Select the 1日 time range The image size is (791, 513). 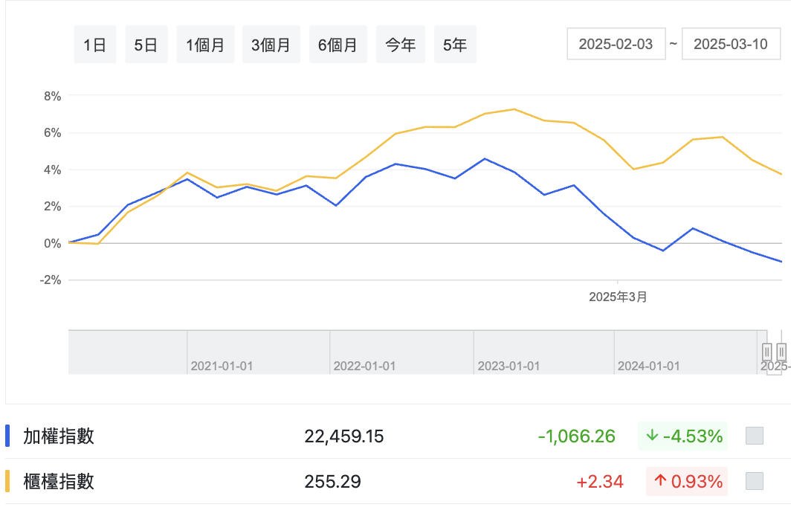(x=95, y=45)
